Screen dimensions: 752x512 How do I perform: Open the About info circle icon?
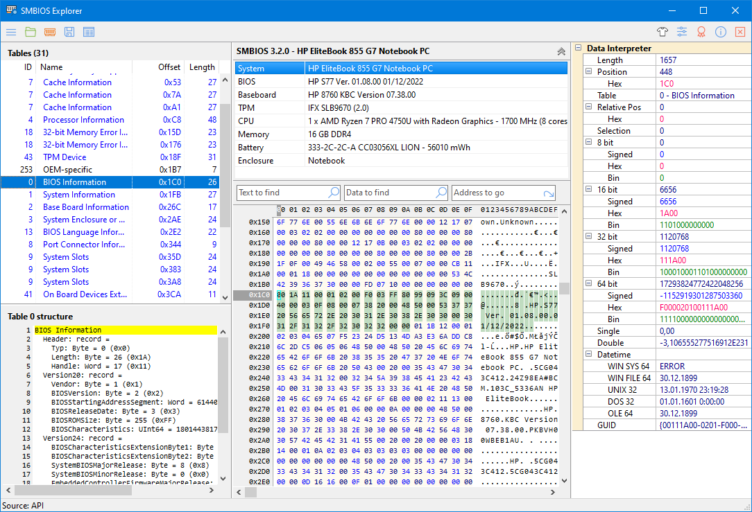(x=720, y=32)
